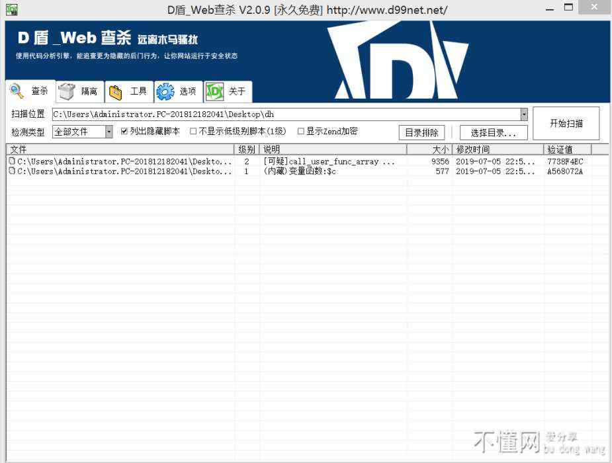The height and width of the screenshot is (463, 612).
Task: Click the quarantine box icon on 隔离 tab
Action: 67,91
